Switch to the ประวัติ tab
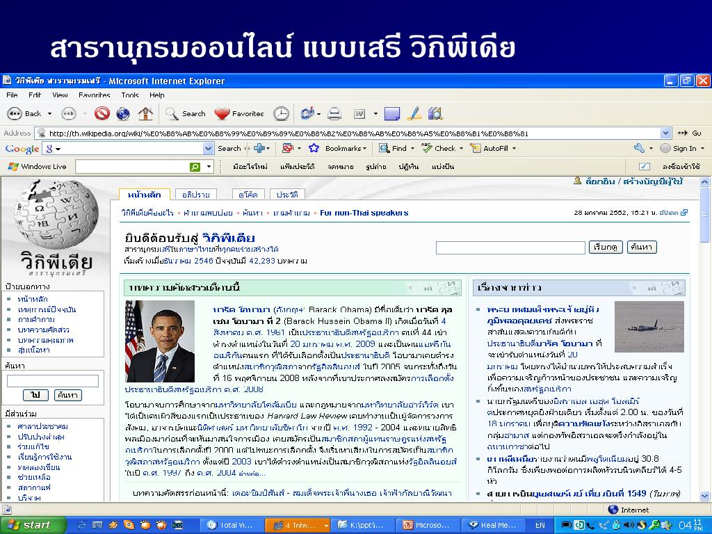The height and width of the screenshot is (534, 712). (287, 195)
